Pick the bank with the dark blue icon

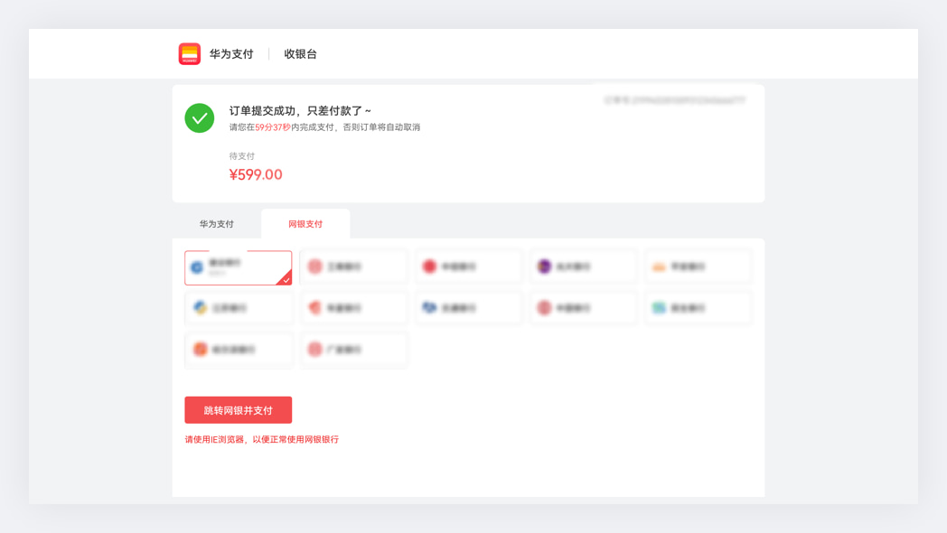(468, 308)
